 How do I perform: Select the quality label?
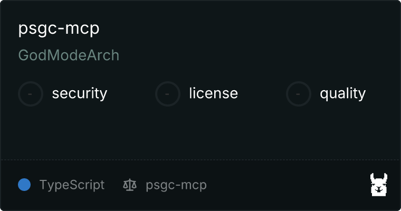342,93
